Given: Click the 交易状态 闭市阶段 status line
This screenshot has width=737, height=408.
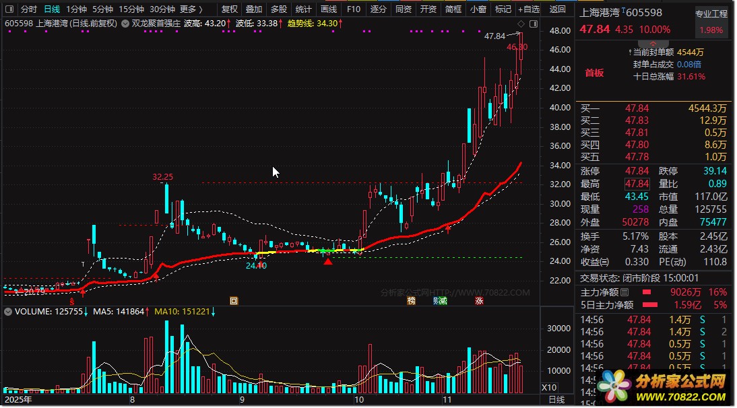Looking at the screenshot, I should coord(639,278).
